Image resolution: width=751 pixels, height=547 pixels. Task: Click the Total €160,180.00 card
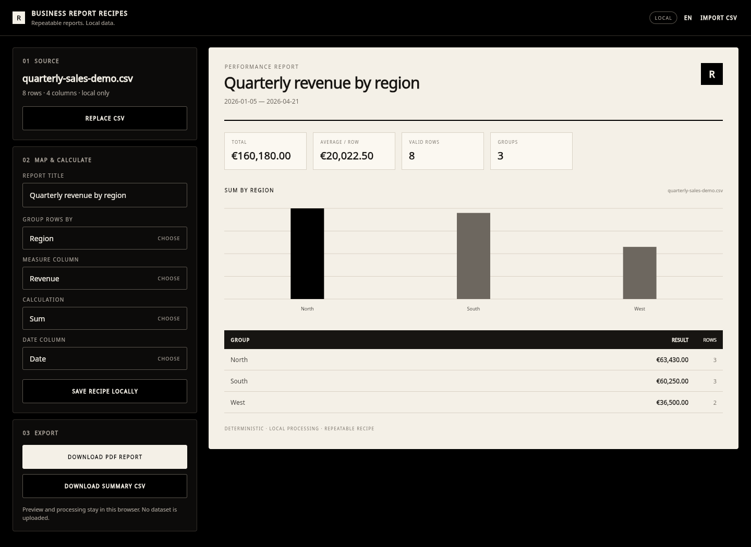click(x=265, y=151)
